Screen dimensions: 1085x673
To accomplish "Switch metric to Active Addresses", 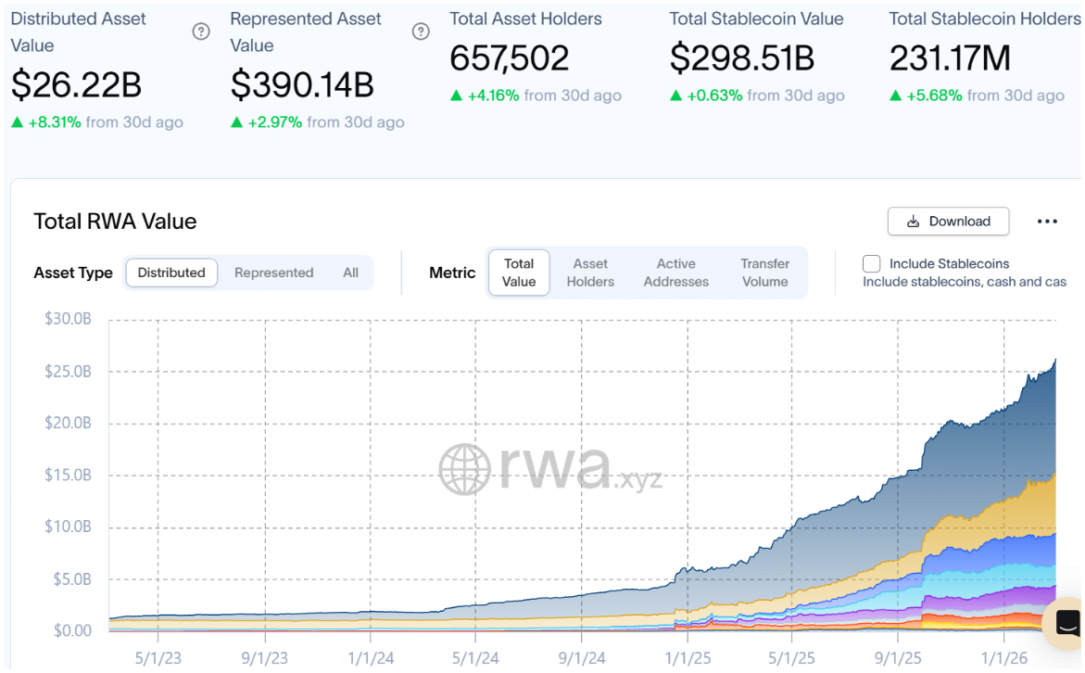I will [x=675, y=273].
